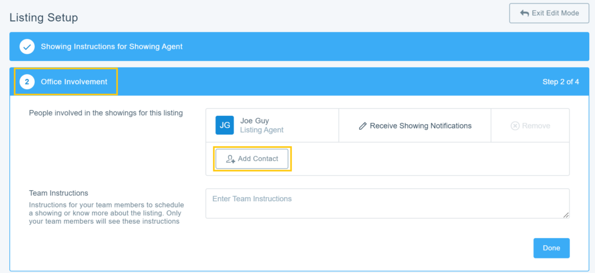Expand the Showing Instructions for Showing Agent section
The height and width of the screenshot is (273, 595).
(112, 46)
